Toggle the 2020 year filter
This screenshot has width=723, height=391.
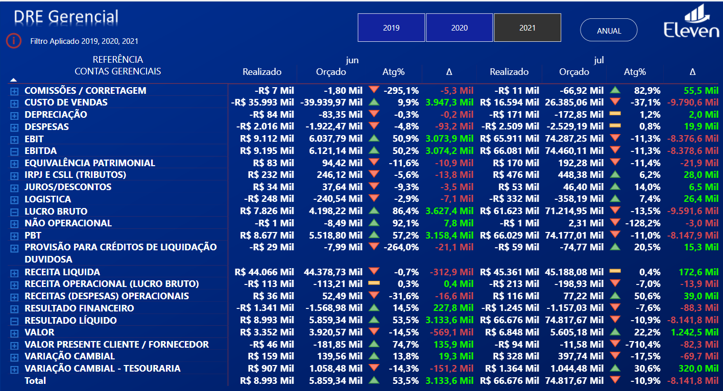tap(459, 28)
